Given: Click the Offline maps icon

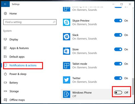Looking at the screenshot, I should tap(5, 100).
